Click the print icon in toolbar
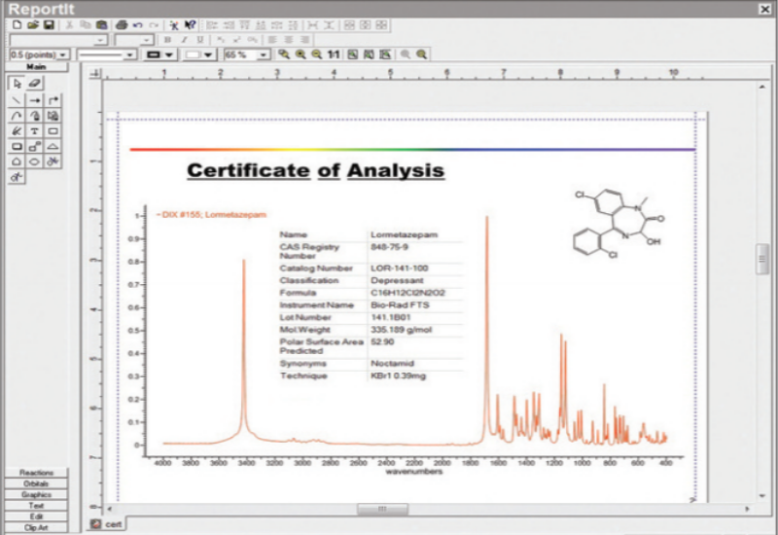The image size is (778, 535). [122, 23]
